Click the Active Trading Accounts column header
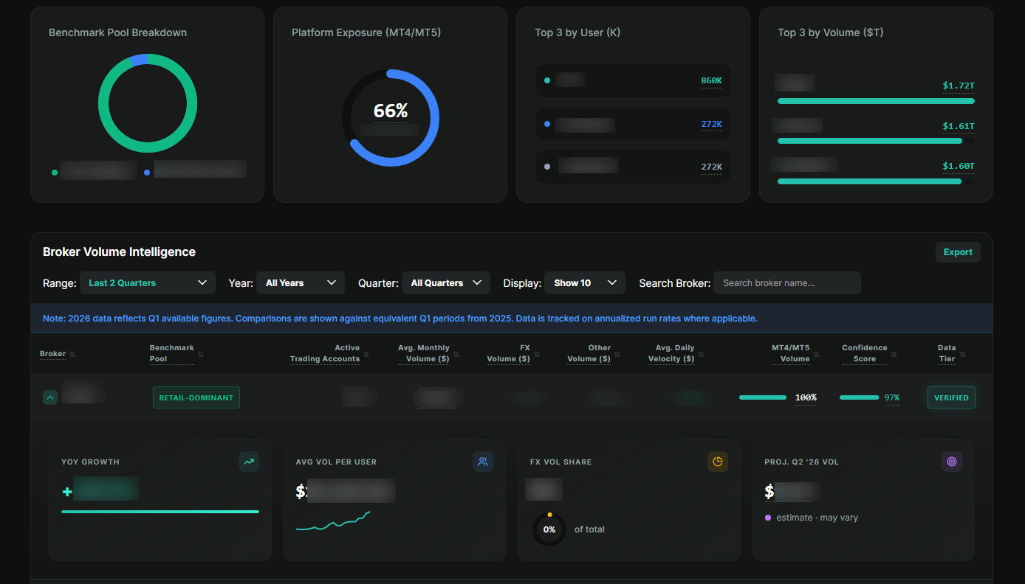Viewport: 1025px width, 584px height. pos(325,353)
